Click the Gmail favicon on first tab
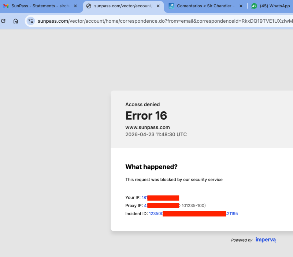293x257 pixels. 6,6
